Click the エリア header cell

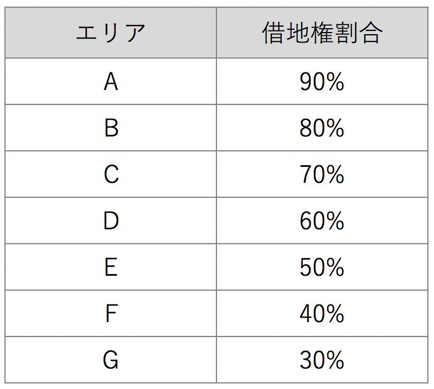coord(111,33)
